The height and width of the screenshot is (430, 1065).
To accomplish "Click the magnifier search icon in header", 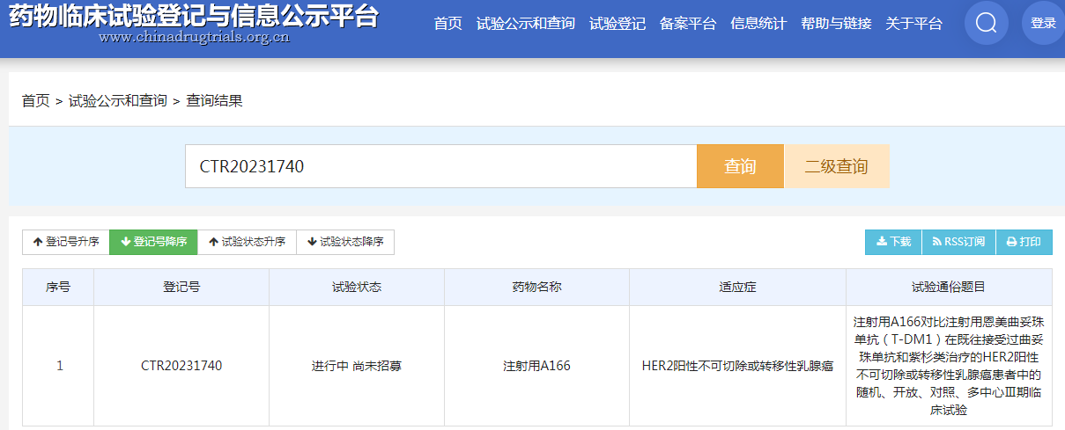I will click(987, 23).
